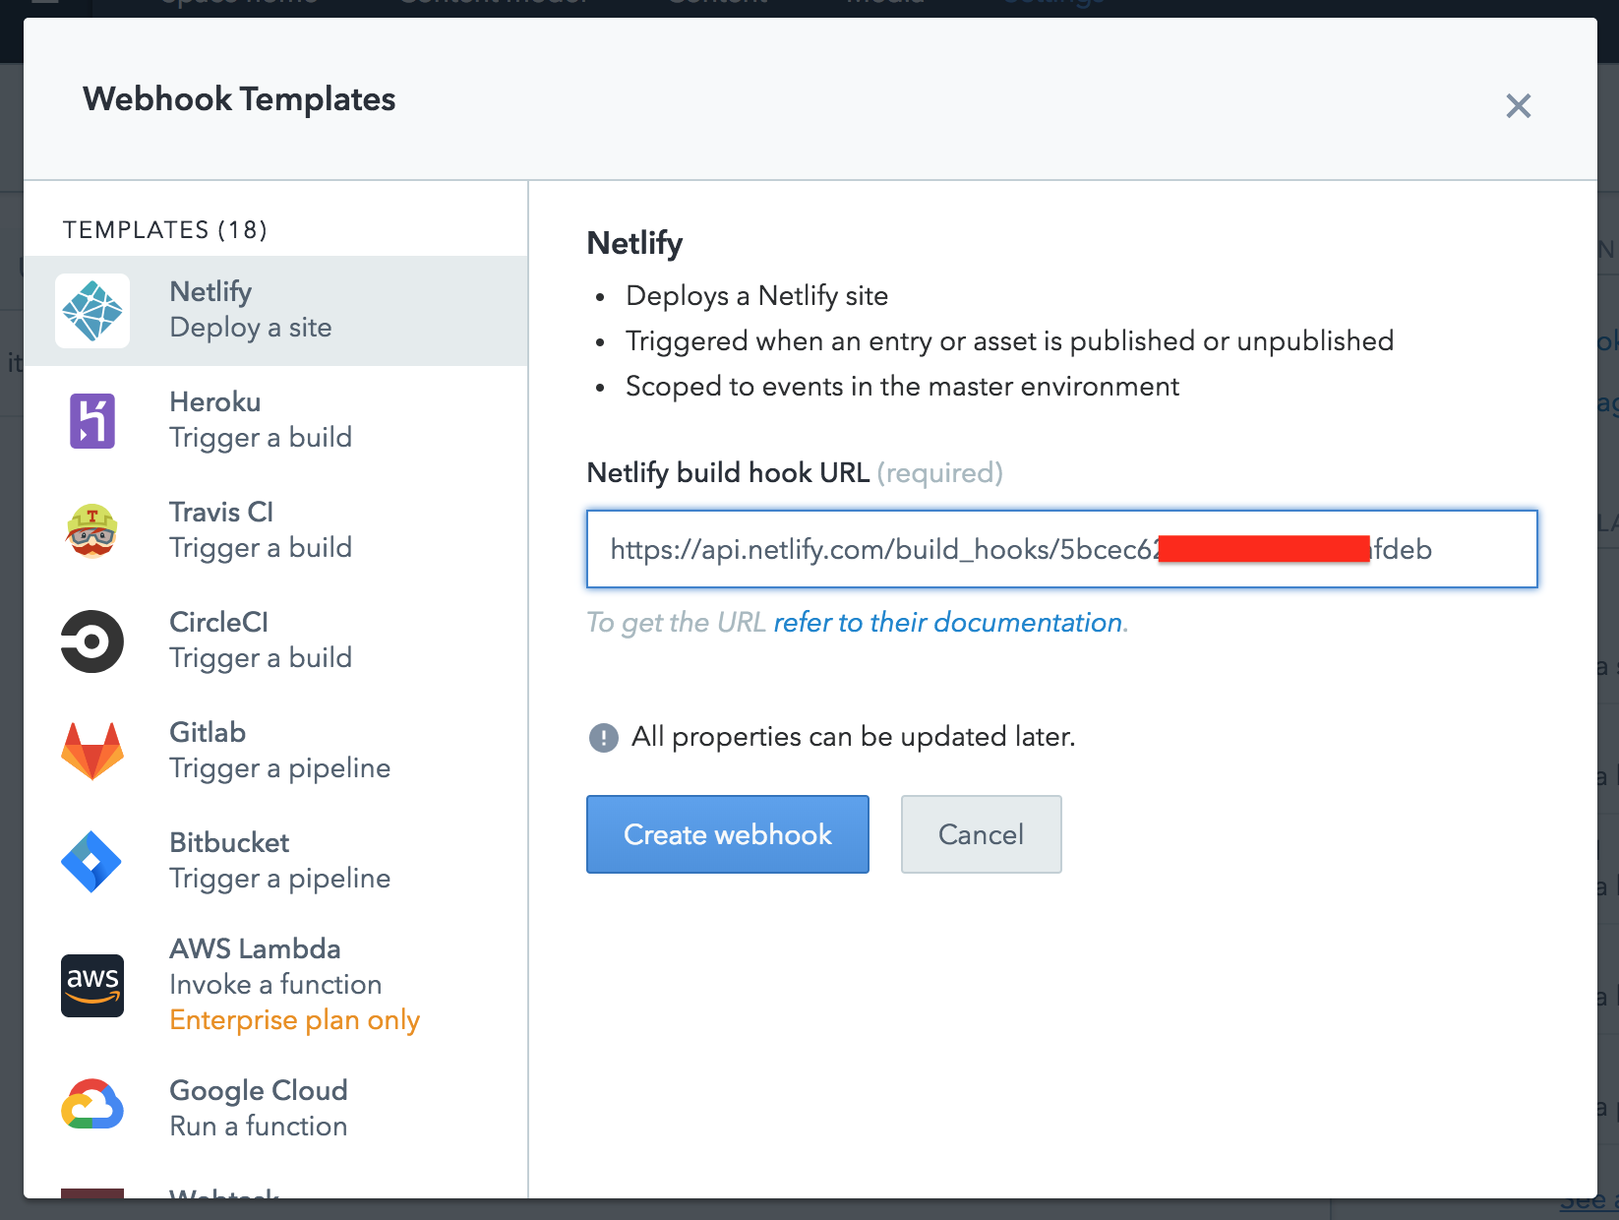Select the Heroku Trigger a build template
This screenshot has height=1220, width=1619.
point(261,420)
